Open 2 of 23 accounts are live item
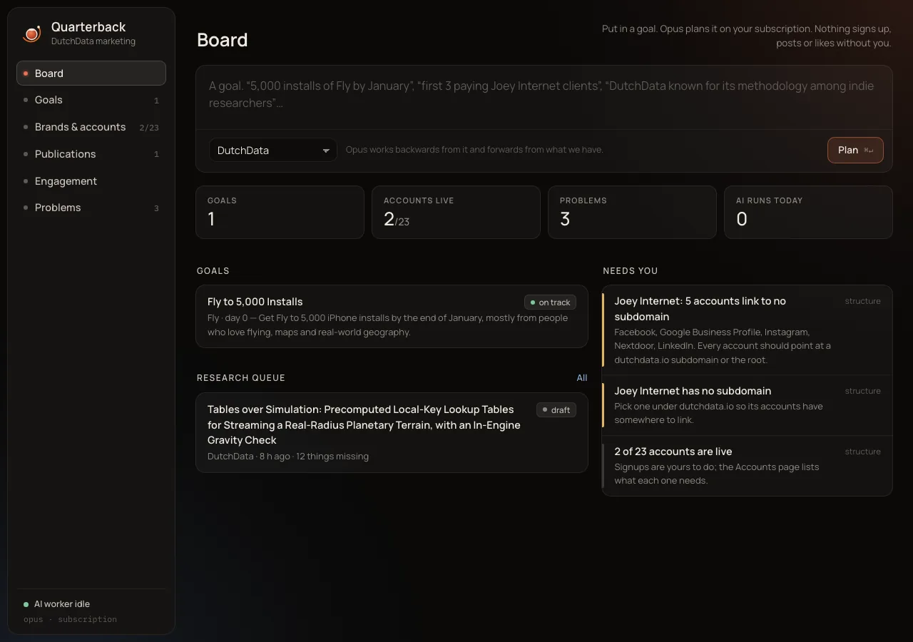Viewport: 913px width, 642px height. point(747,466)
